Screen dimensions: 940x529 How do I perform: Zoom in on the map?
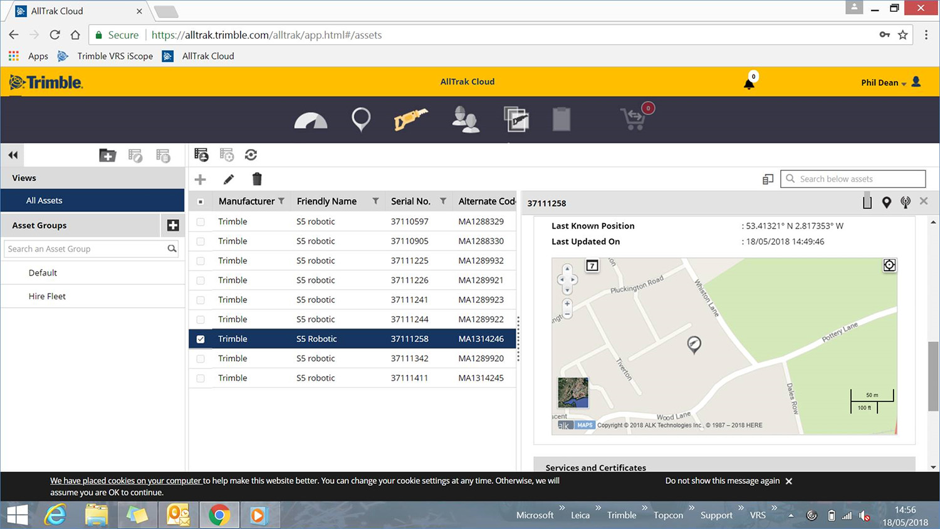pyautogui.click(x=567, y=304)
